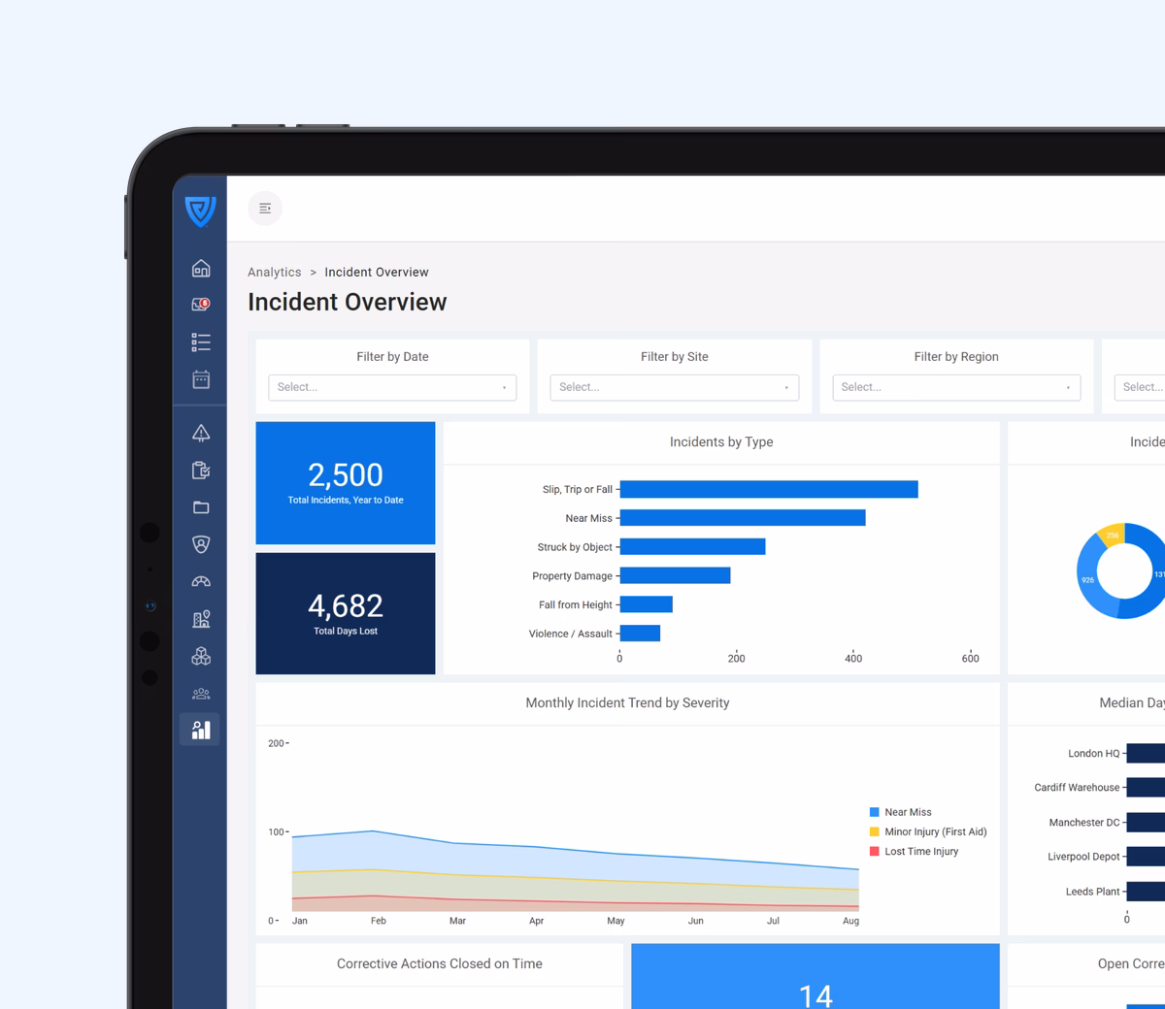Open the gauge dashboard icon

click(201, 582)
